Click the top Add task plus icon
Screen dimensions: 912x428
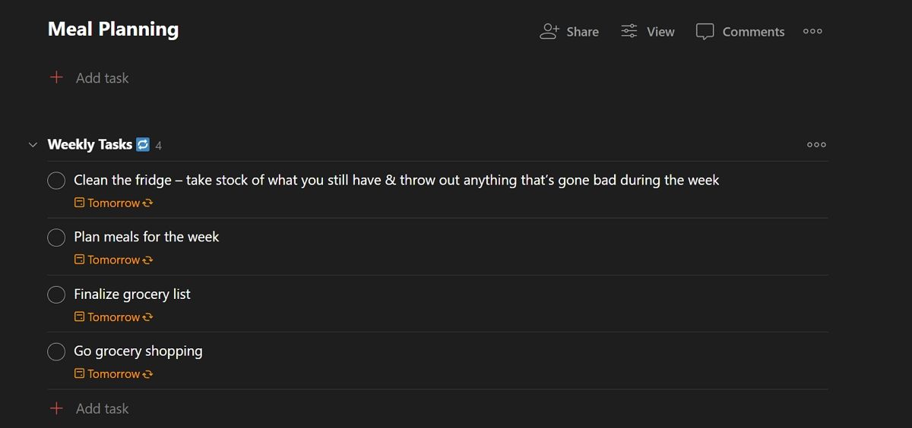point(56,77)
